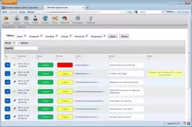Click the browser address bar
Screen dimensions: 192x127
click(81, 12)
